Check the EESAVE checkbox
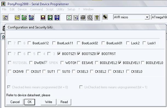This screenshot has width=167, height=108. (x=79, y=63)
